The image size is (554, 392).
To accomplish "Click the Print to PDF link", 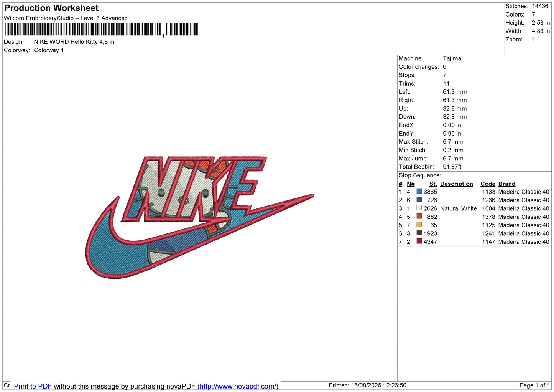I will pos(33,386).
